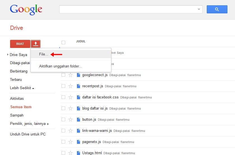Viewport: 235px width, 155px height.
Task: Select Semua item view
Action: tap(21, 107)
